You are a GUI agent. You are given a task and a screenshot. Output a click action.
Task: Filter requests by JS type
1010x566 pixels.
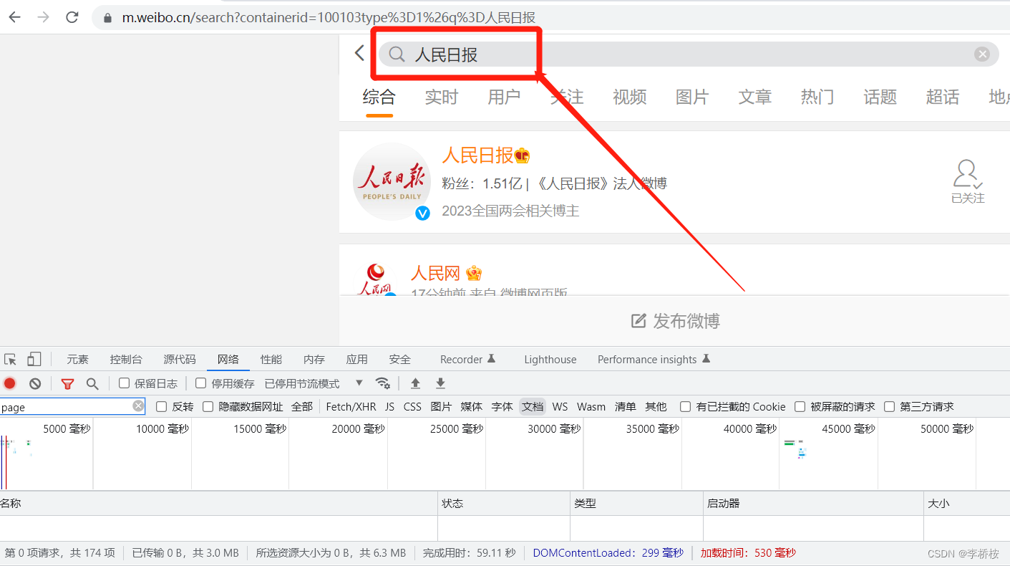pos(389,406)
